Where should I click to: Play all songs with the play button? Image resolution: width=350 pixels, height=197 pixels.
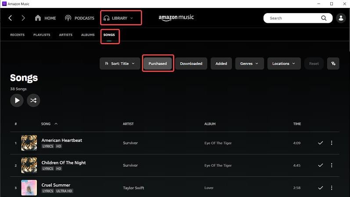click(x=17, y=100)
